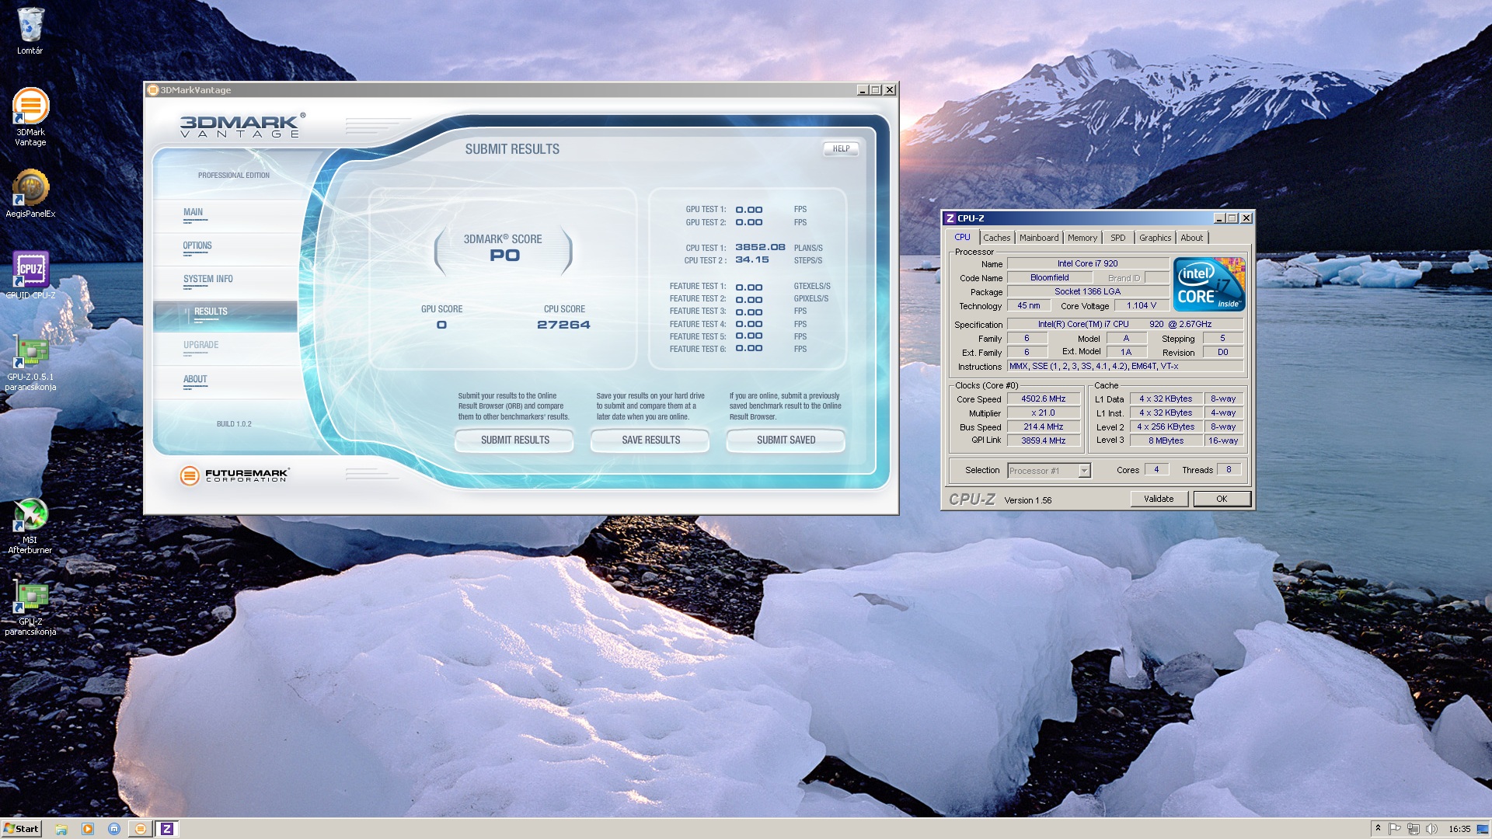Click the CPU TEST 2 value 34.15
This screenshot has width=1492, height=839.
click(x=751, y=260)
